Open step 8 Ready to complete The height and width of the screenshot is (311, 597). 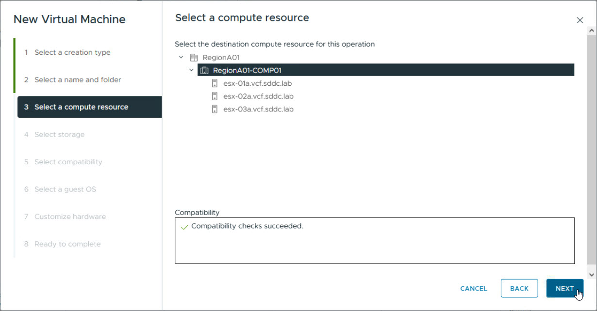(x=63, y=244)
